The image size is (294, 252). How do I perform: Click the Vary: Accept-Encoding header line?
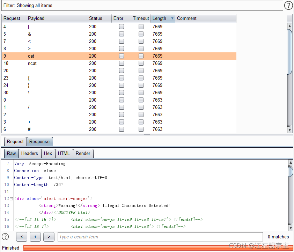(39, 164)
